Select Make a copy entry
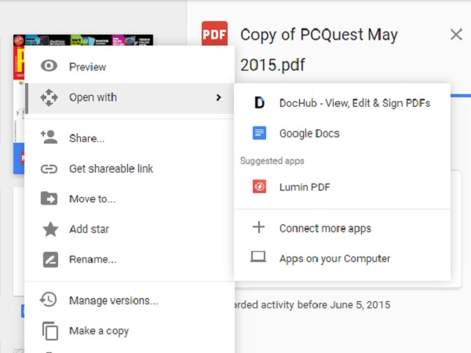471x353 pixels. point(130,331)
